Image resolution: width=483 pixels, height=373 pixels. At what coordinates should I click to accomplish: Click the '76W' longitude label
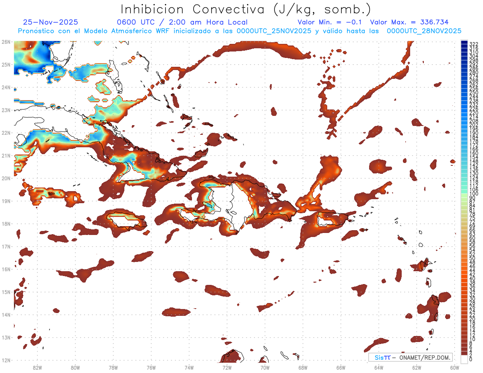pos(151,367)
